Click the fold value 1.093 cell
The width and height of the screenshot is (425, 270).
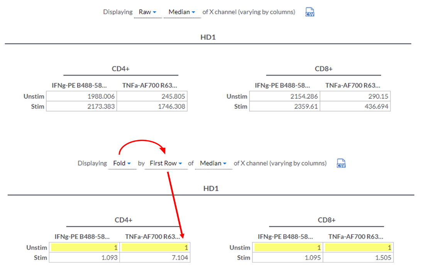[85, 258]
